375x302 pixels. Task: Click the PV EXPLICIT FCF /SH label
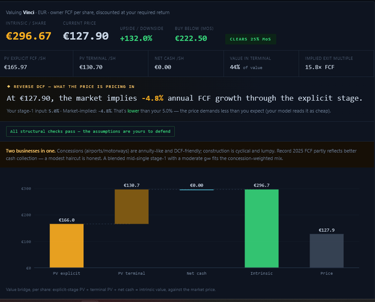(x=25, y=59)
